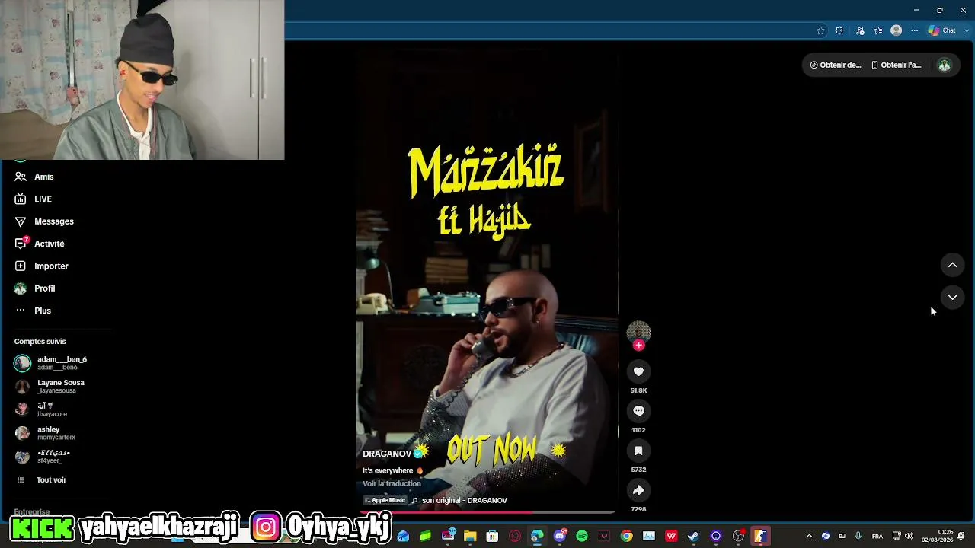Bookmark the video with the save icon
Viewport: 975px width, 548px height.
(x=638, y=451)
